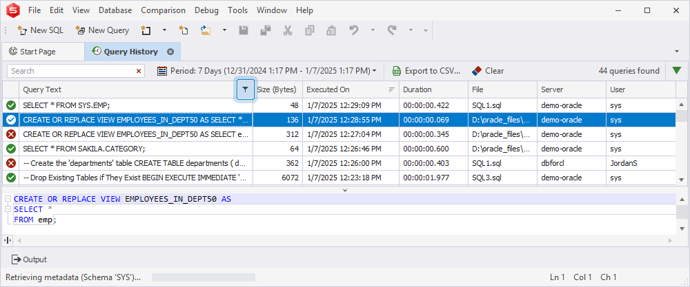Open the Edit menu
690x287 pixels.
click(57, 10)
